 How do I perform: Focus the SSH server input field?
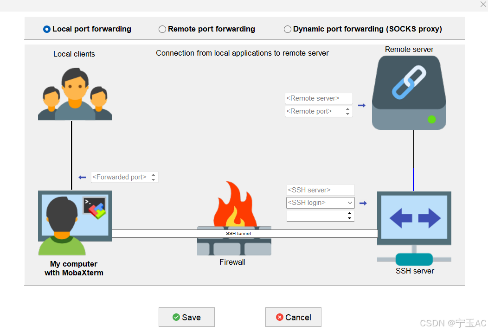[320, 190]
